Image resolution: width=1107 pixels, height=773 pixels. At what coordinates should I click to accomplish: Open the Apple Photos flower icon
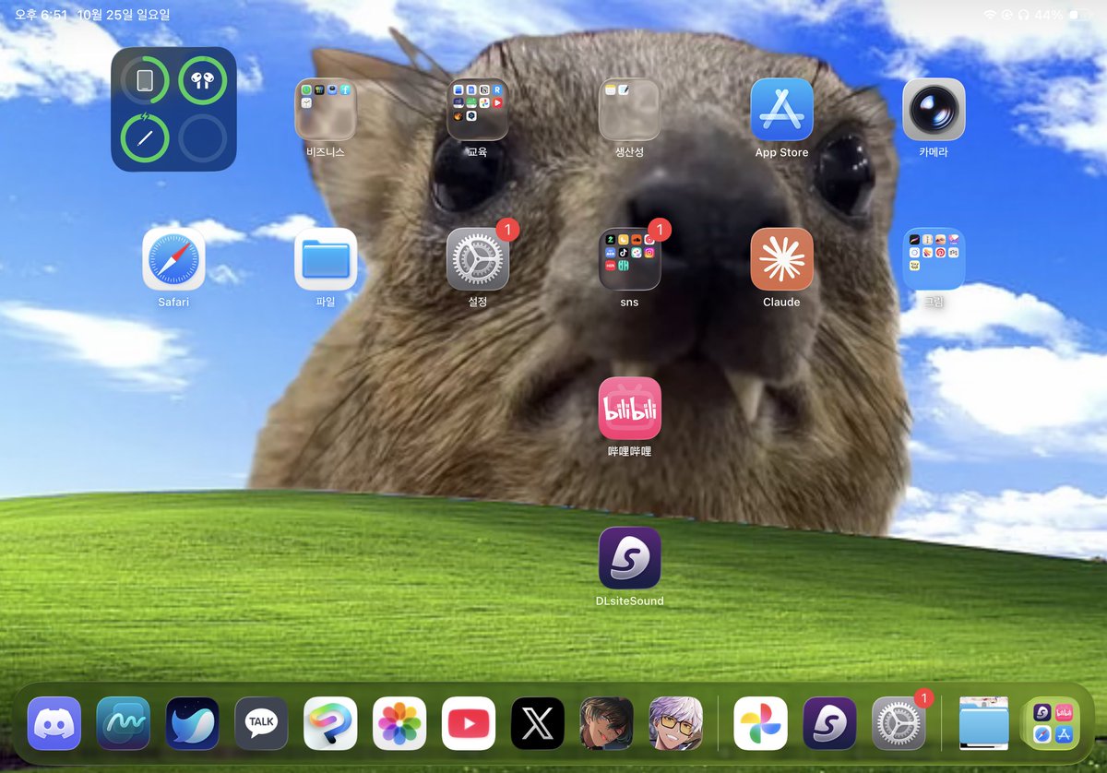coord(399,723)
